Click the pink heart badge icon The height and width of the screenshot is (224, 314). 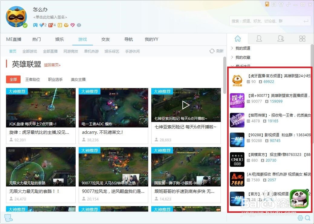coord(73,25)
